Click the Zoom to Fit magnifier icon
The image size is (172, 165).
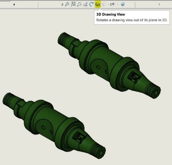click(x=67, y=4)
